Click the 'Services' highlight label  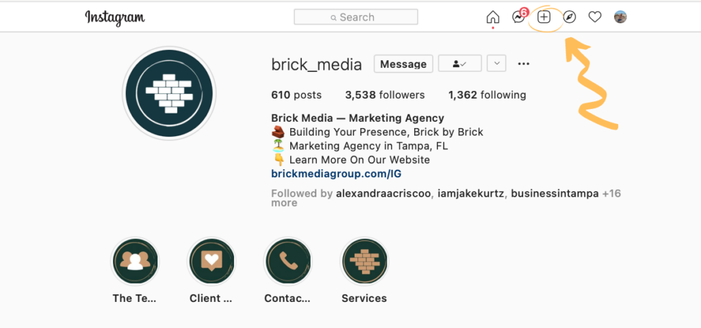(x=364, y=299)
